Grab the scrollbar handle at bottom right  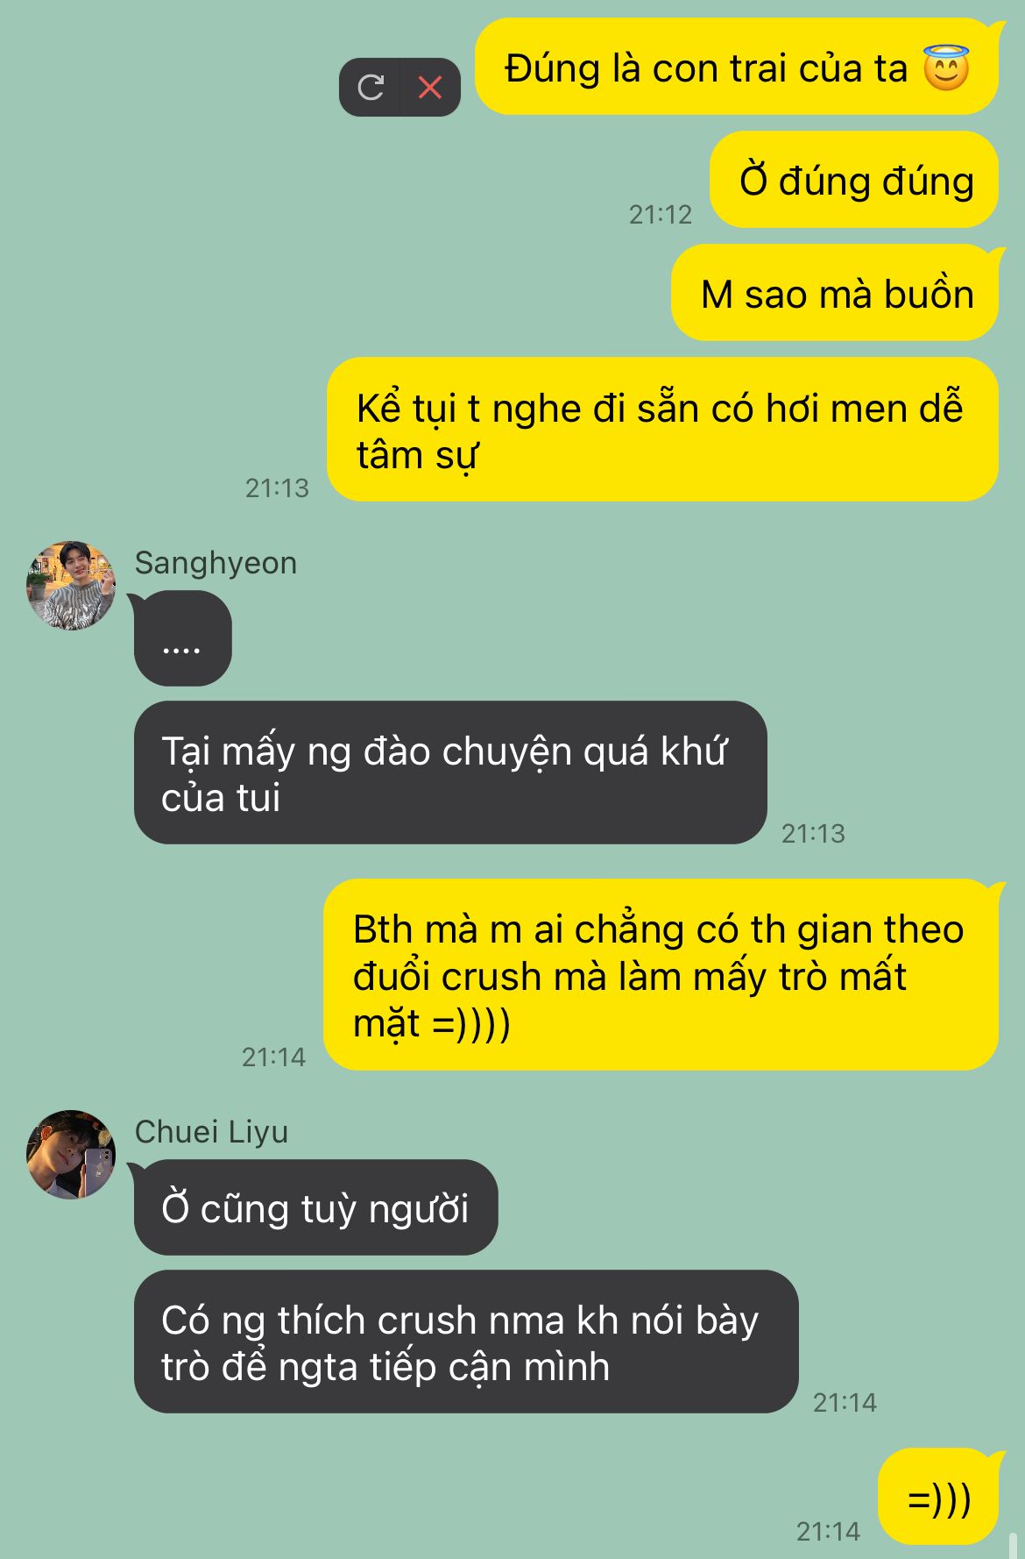[x=1013, y=1545]
